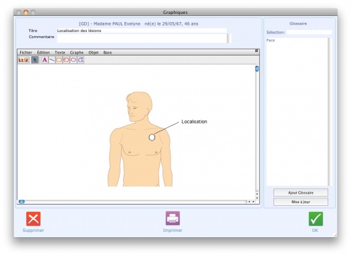The height and width of the screenshot is (256, 351).
Task: Select the rectangle shape tool
Action: 59,60
